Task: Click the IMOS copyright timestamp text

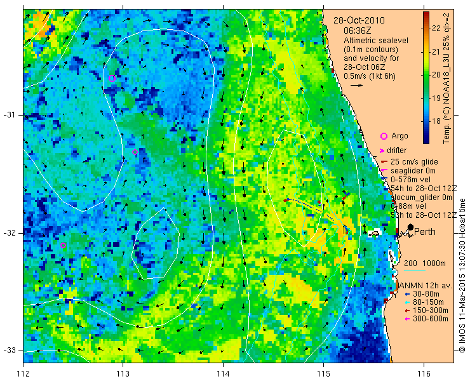Action: coord(462,275)
